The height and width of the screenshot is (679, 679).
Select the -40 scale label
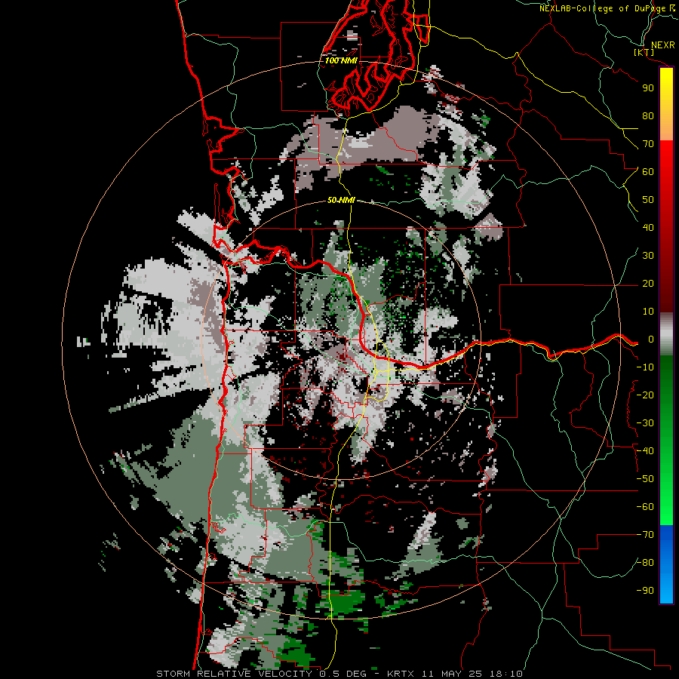(x=645, y=451)
